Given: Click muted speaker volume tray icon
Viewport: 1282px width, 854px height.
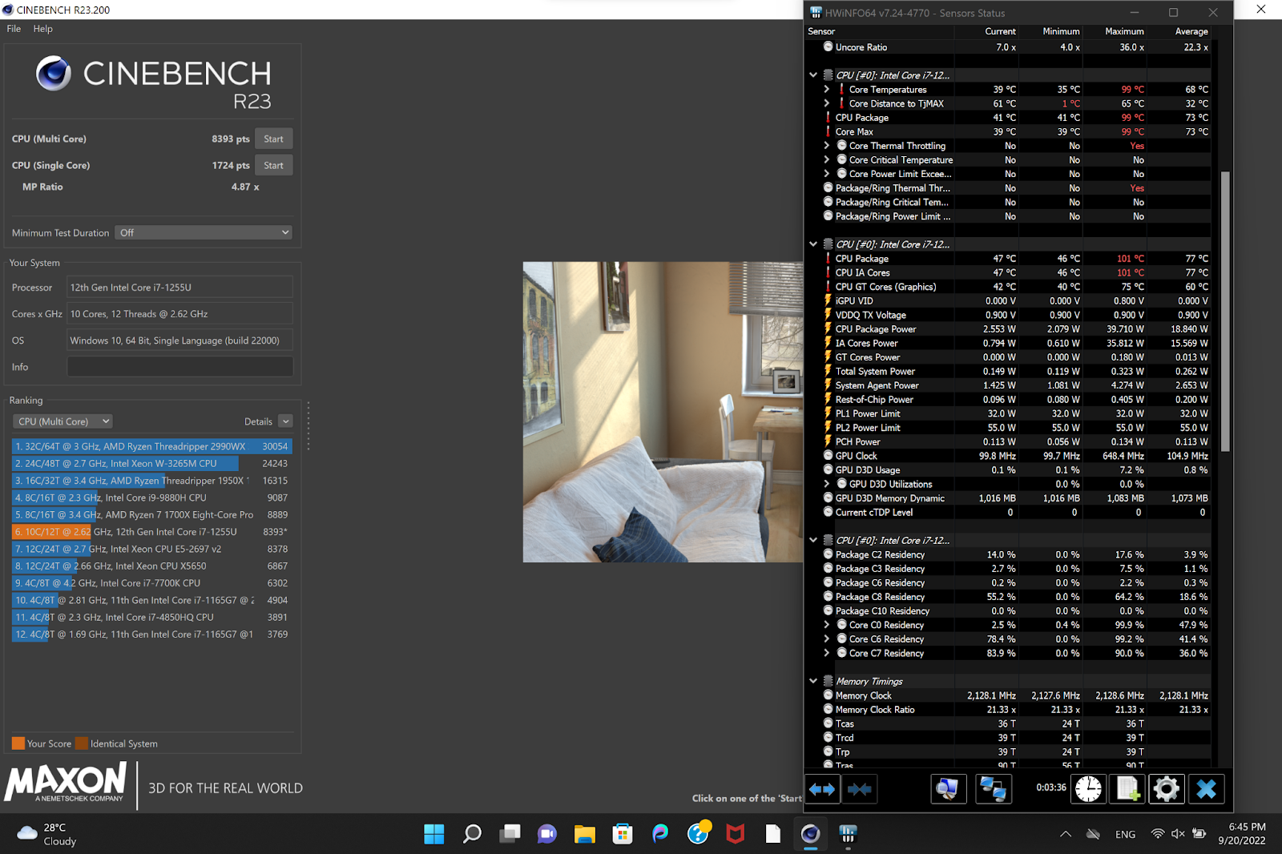Looking at the screenshot, I should click(1178, 834).
